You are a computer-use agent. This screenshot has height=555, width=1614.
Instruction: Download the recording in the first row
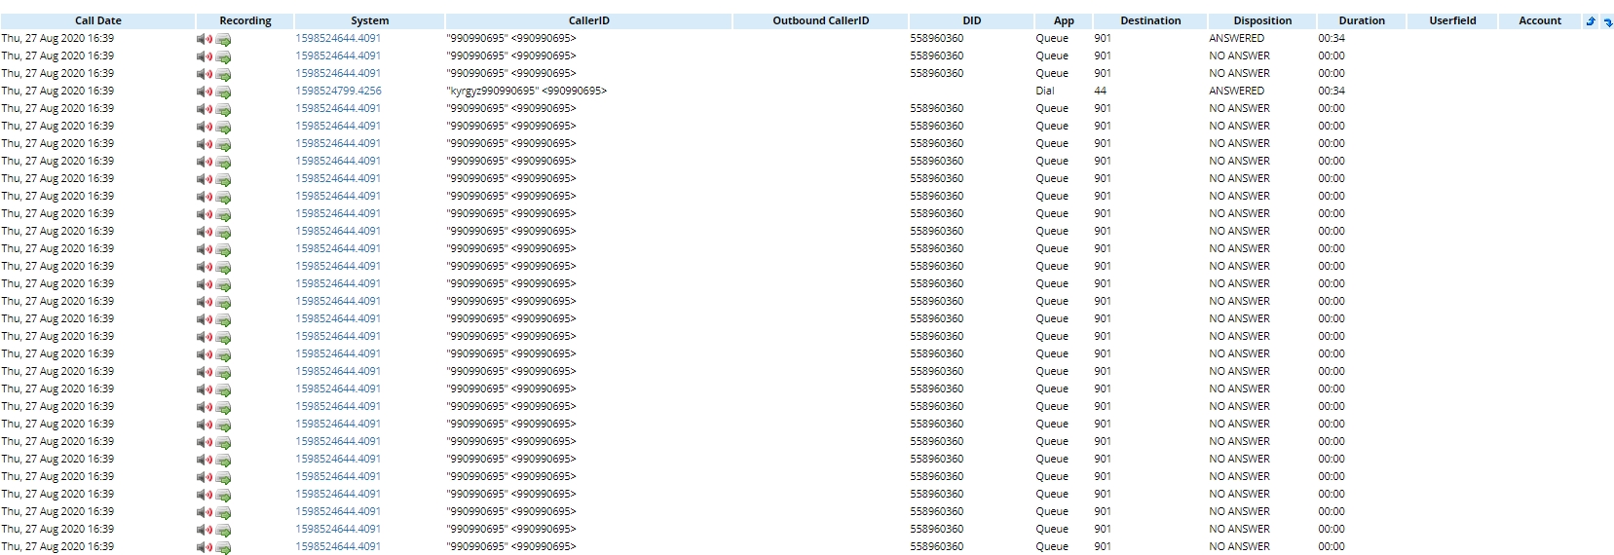coord(223,40)
